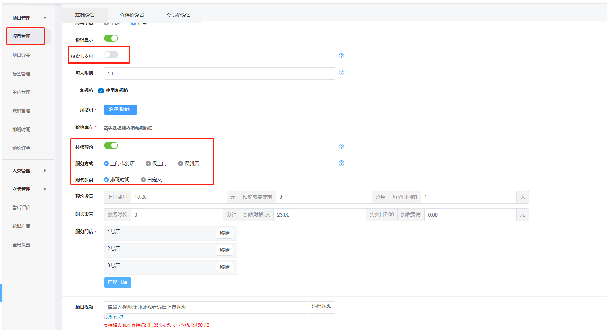Focus the 加收费用 amount field
Image resolution: width=607 pixels, height=330 pixels.
[x=471, y=215]
